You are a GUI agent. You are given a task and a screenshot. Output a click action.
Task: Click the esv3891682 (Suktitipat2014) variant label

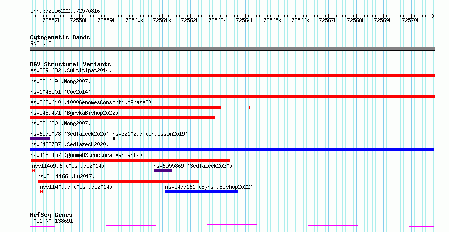coord(71,70)
